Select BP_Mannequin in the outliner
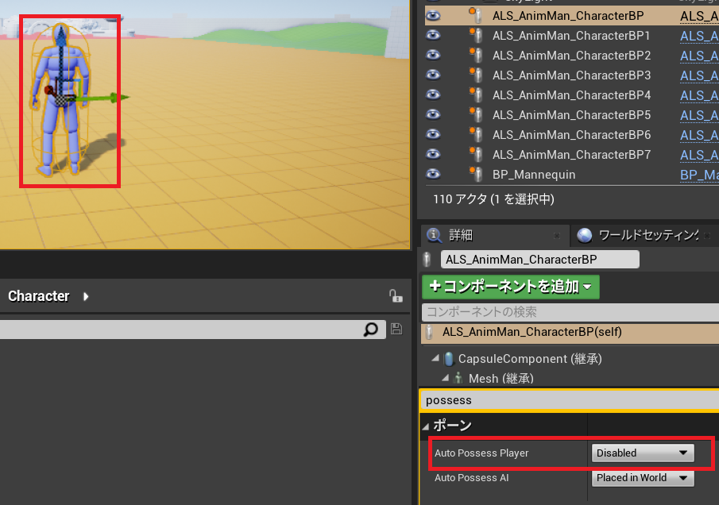This screenshot has width=719, height=505. (534, 174)
